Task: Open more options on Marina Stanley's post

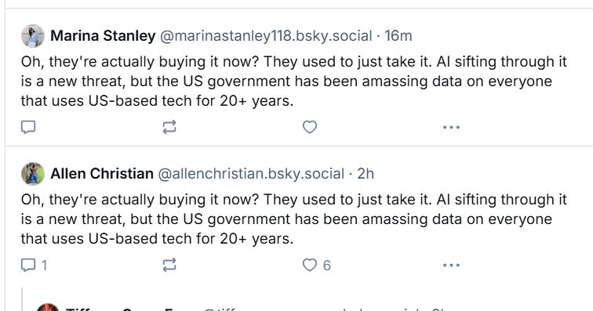Action: click(x=451, y=128)
